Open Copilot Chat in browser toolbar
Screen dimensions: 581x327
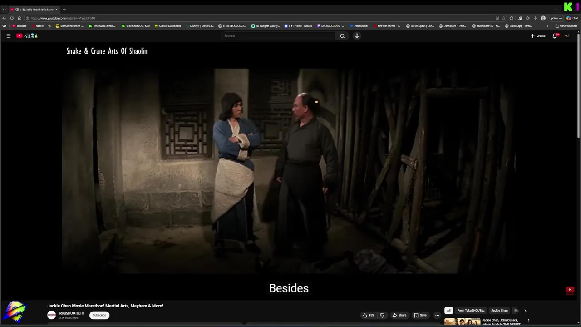tap(572, 18)
